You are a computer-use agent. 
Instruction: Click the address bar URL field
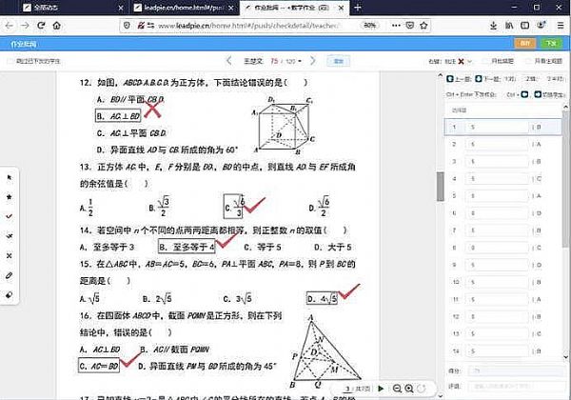pos(249,26)
